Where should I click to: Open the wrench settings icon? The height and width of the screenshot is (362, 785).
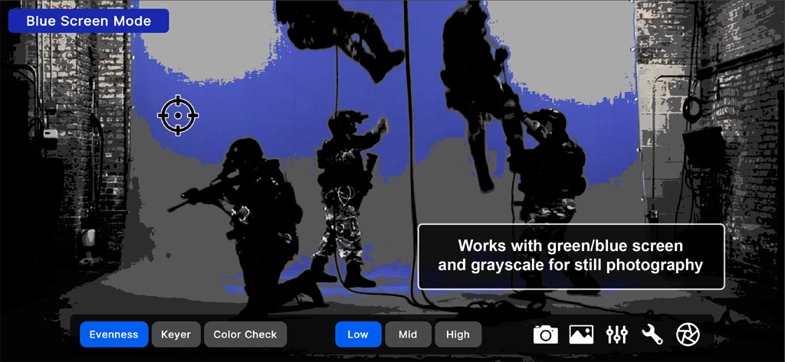[x=652, y=334]
